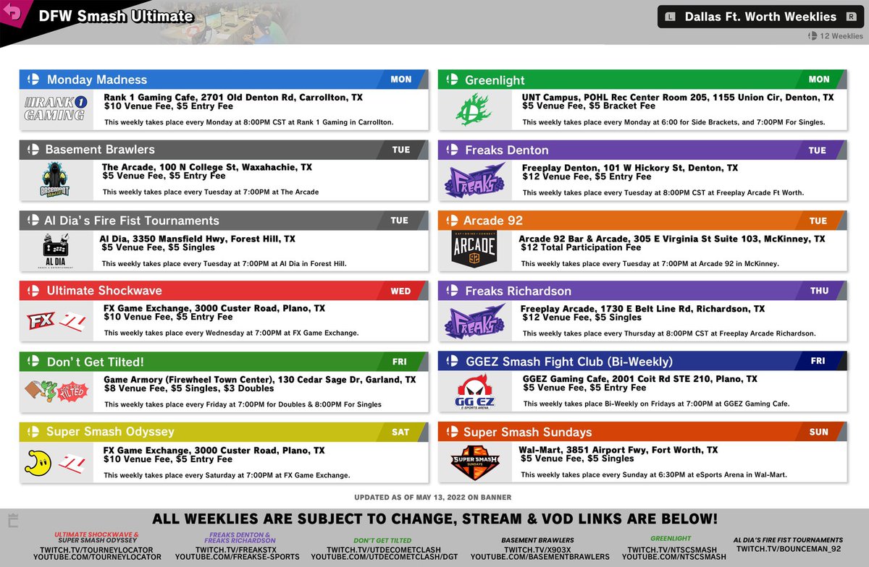Click 'Updated as of May 13, 2022' note
This screenshot has height=567, width=869.
(432, 498)
